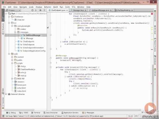Click the override gutter marker beside onResult

coord(48,28)
